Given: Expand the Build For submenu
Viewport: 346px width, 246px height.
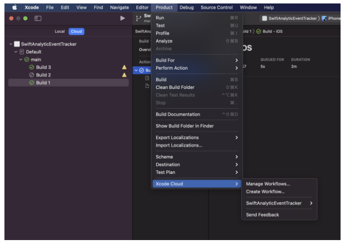Looking at the screenshot, I should [197, 60].
